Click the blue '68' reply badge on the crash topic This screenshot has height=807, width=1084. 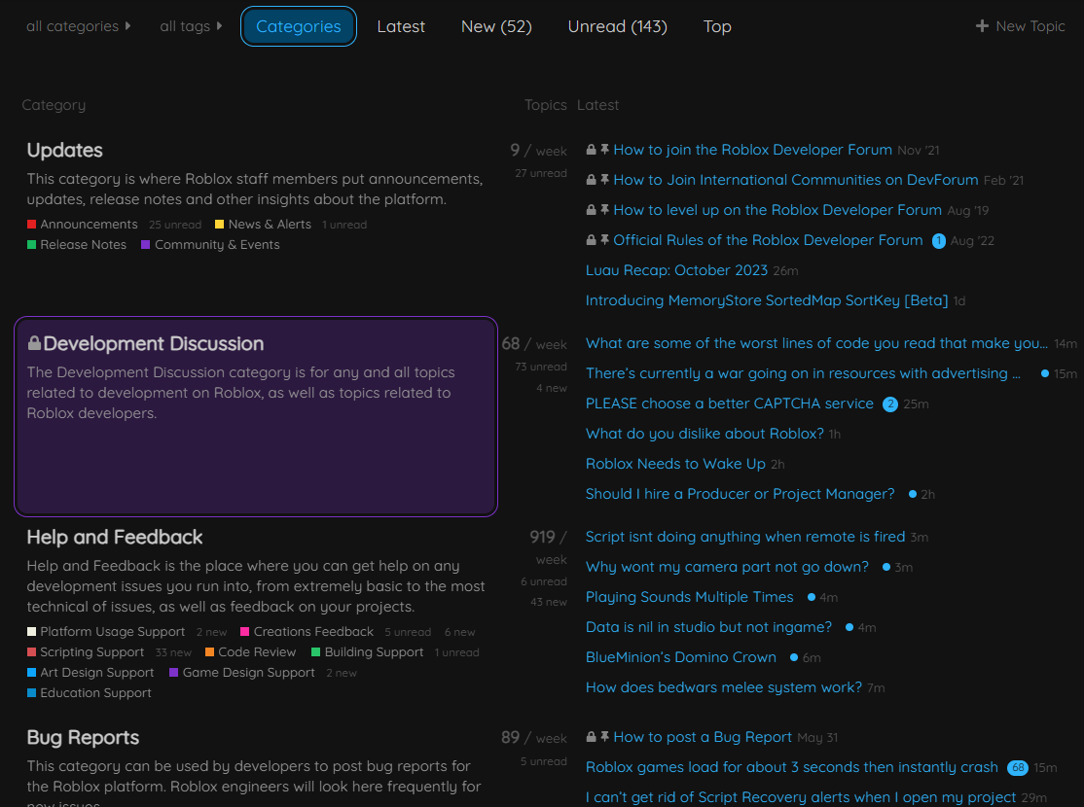click(1018, 767)
